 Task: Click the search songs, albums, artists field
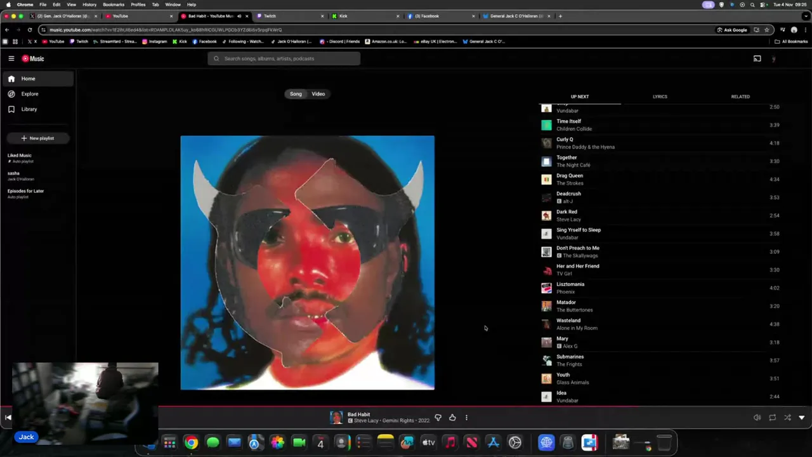click(x=284, y=58)
